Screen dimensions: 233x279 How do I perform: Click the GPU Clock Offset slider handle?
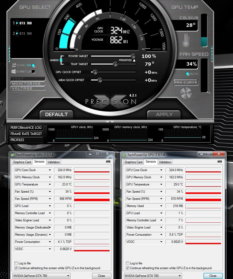[95, 72]
